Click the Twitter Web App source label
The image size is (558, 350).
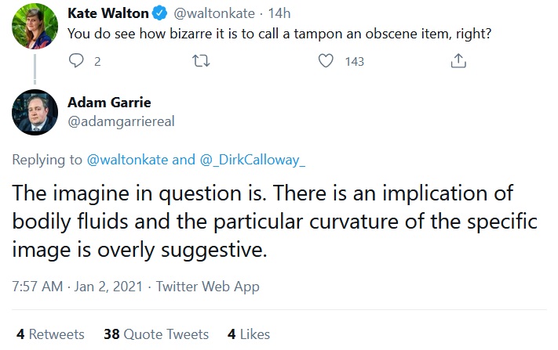click(x=207, y=287)
